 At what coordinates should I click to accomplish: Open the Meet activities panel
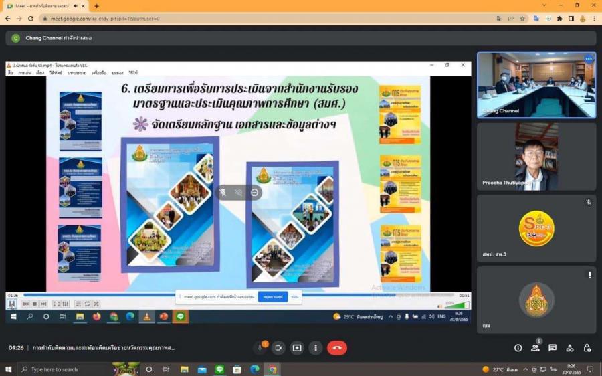click(x=570, y=348)
